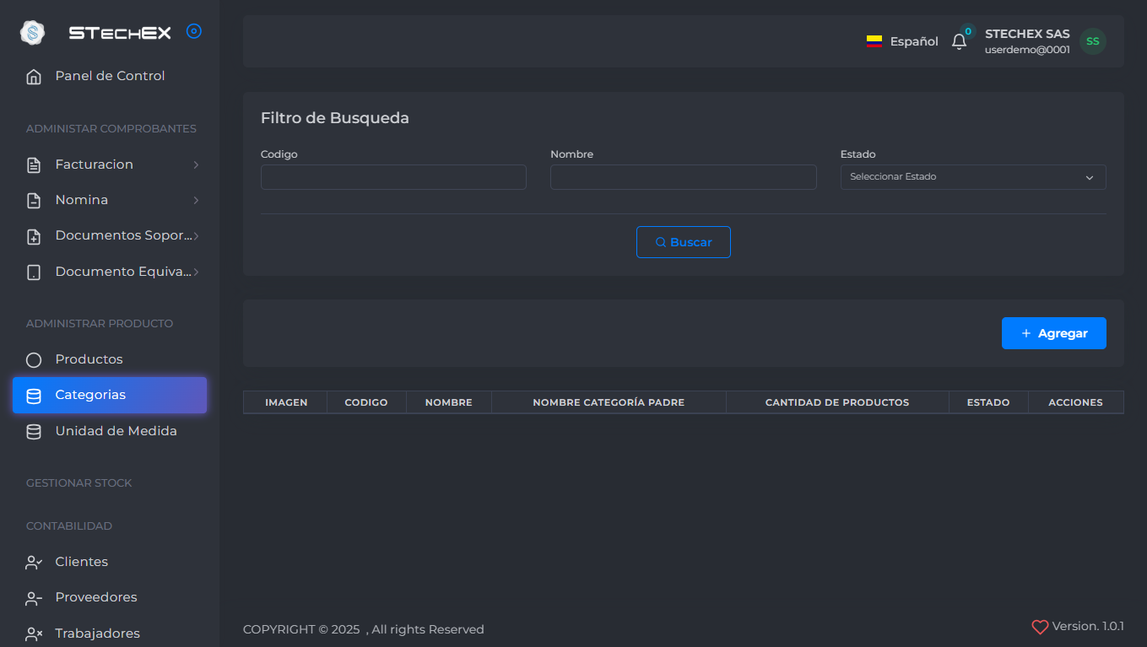Open the notifications bell icon
Viewport: 1147px width, 647px height.
[959, 41]
